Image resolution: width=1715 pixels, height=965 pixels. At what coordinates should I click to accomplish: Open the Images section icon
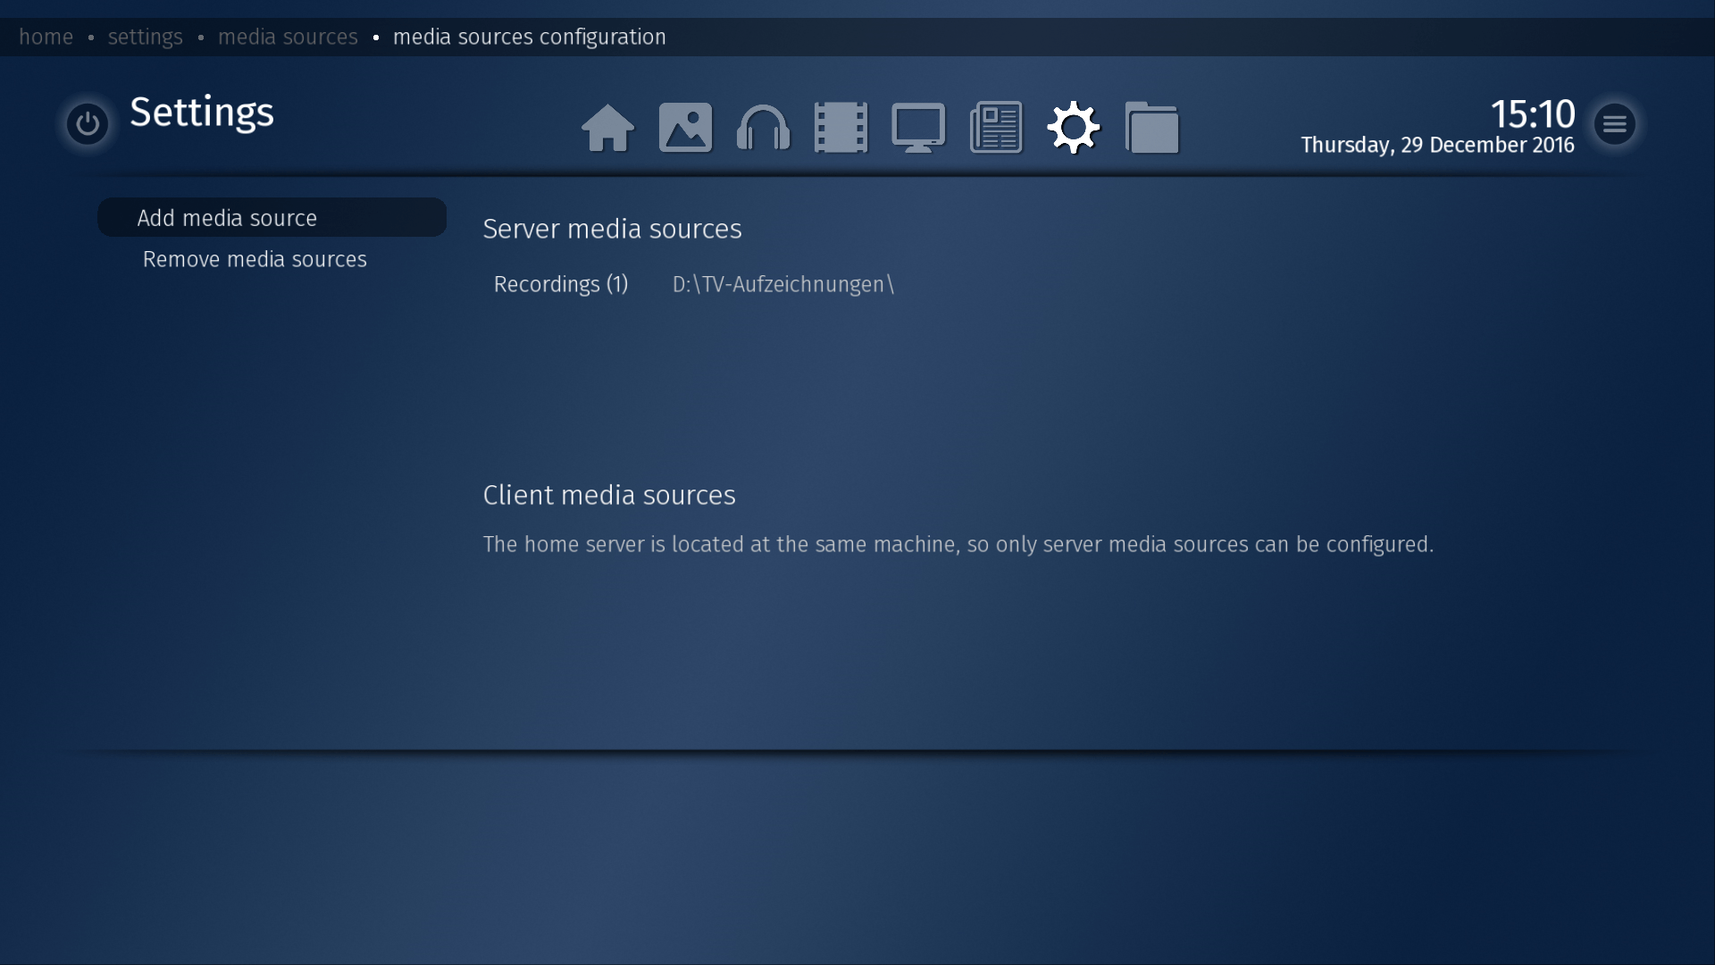685,128
